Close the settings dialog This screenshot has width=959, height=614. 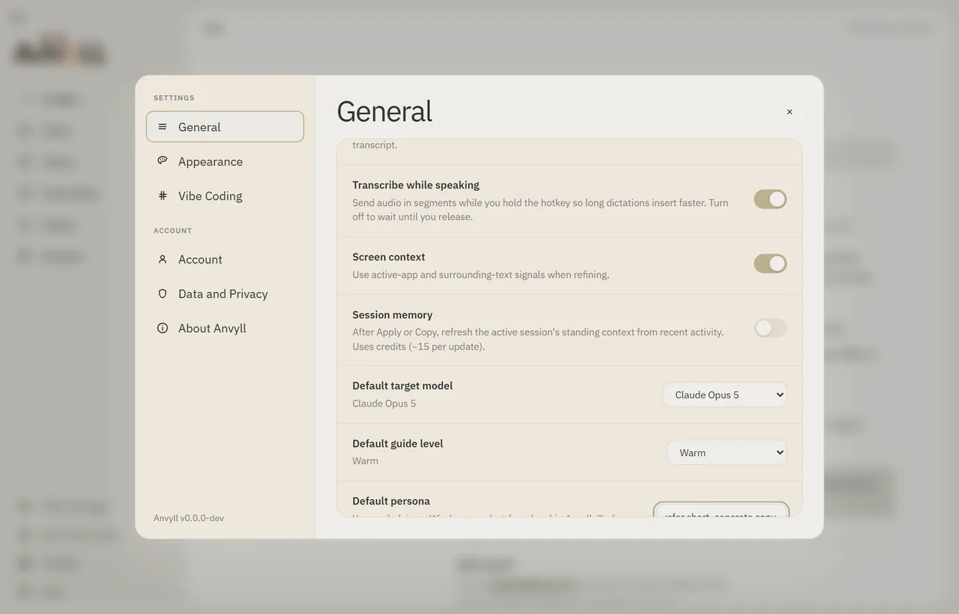click(790, 112)
